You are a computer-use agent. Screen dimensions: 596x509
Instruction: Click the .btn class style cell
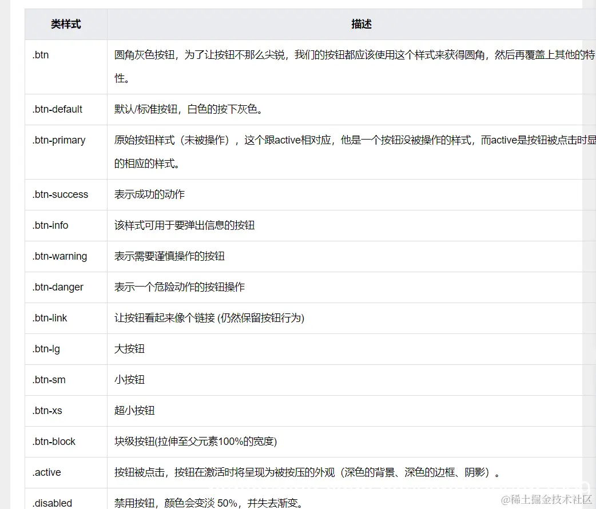coord(40,55)
